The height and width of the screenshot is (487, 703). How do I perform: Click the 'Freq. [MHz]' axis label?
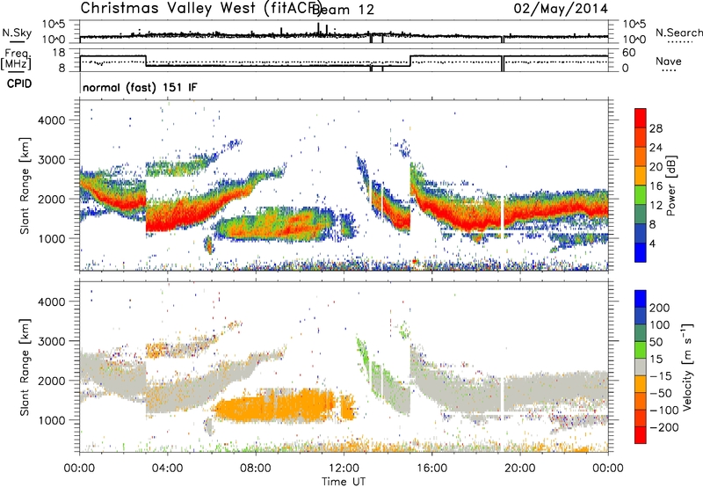point(16,60)
